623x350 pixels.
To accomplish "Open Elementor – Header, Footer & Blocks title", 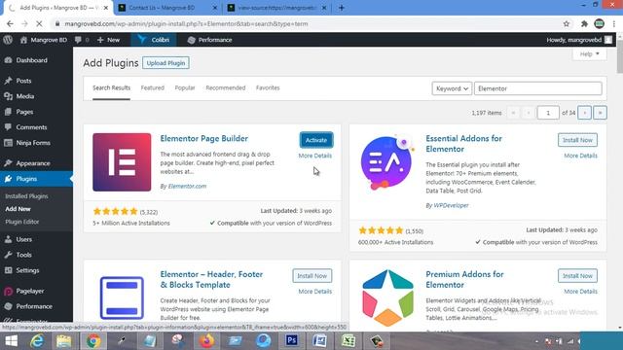I will click(211, 279).
